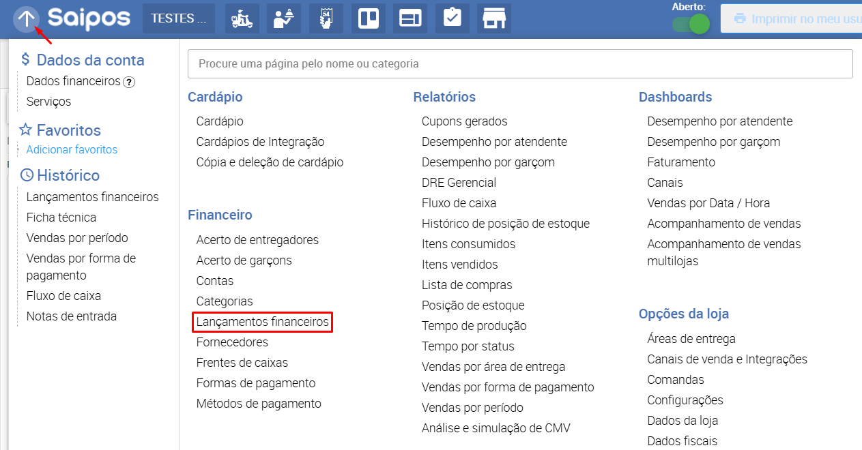Click the help icon beside Dados financeiros
Image resolution: width=862 pixels, height=450 pixels.
point(129,82)
